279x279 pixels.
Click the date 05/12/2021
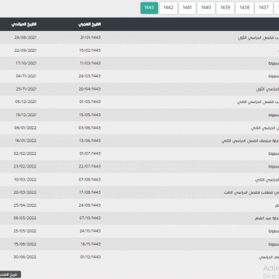(x=26, y=102)
